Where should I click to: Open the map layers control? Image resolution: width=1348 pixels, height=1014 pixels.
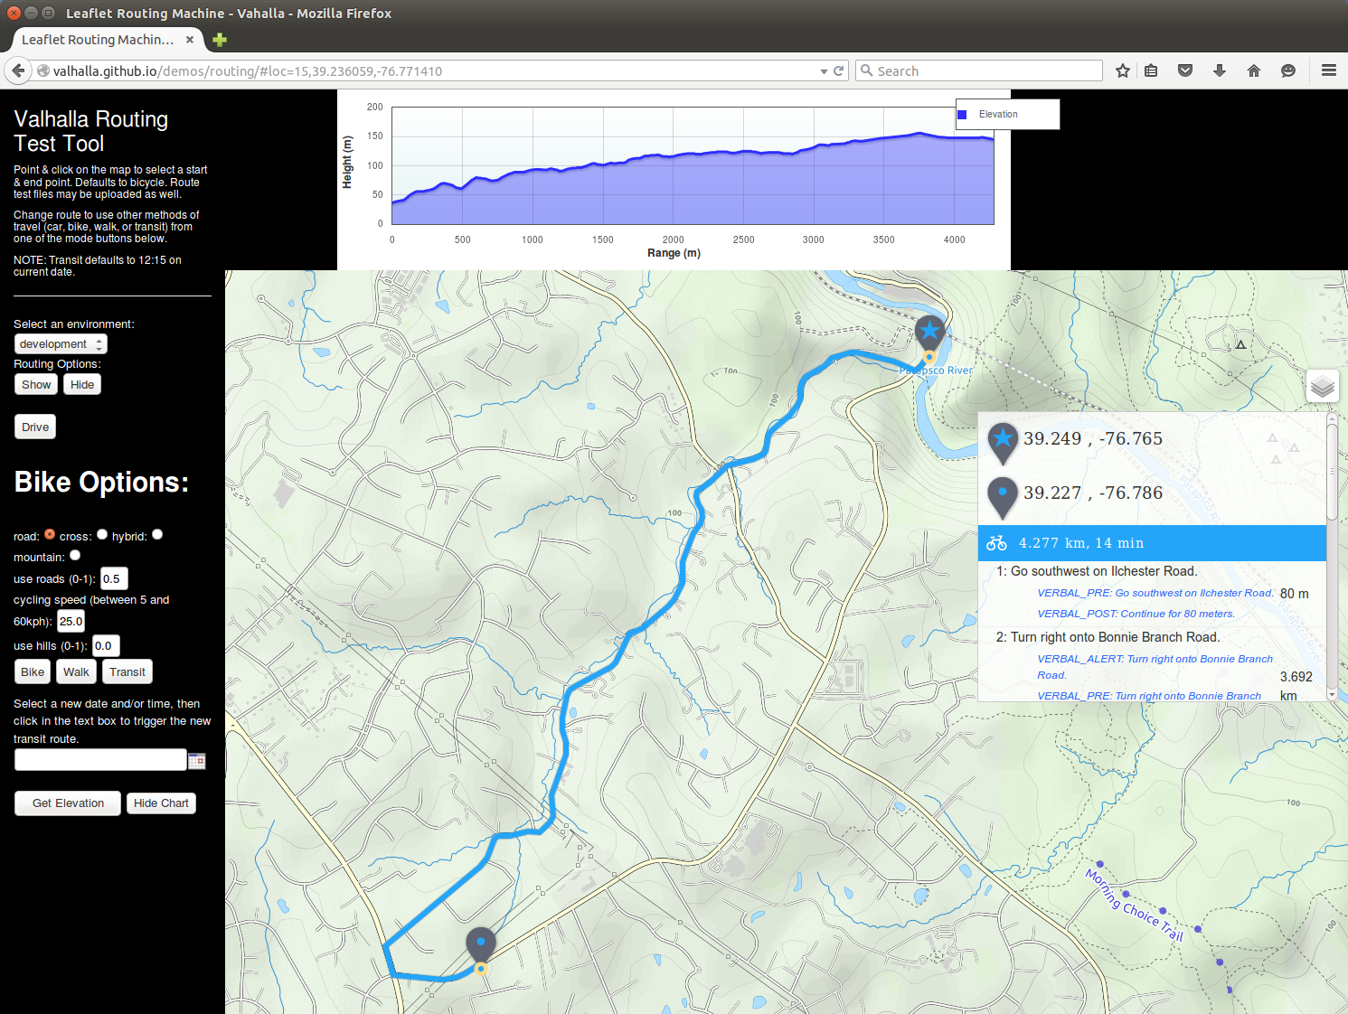[x=1322, y=386]
